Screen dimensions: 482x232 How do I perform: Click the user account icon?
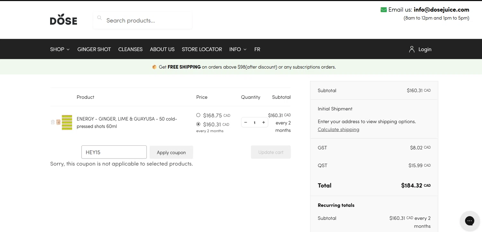[x=412, y=49]
